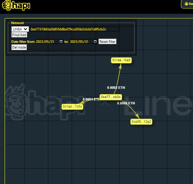Click the Network legend label
This screenshot has width=193, height=184.
point(18,23)
